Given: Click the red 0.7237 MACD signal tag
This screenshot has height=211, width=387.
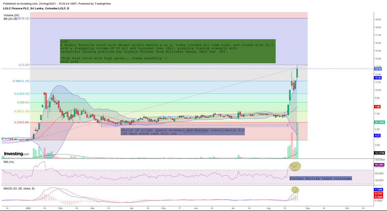Looking at the screenshot, I should coord(378,193).
